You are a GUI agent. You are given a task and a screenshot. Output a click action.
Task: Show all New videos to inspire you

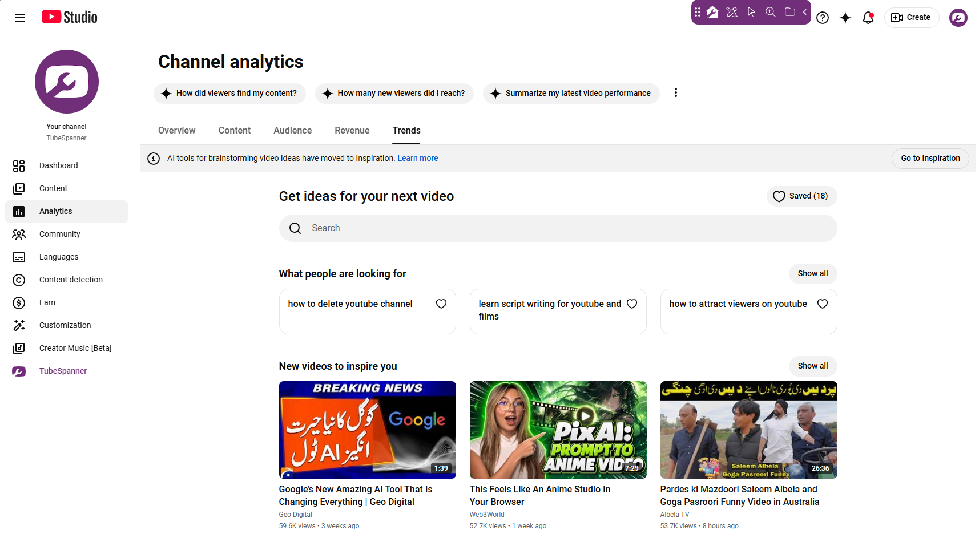coord(813,366)
